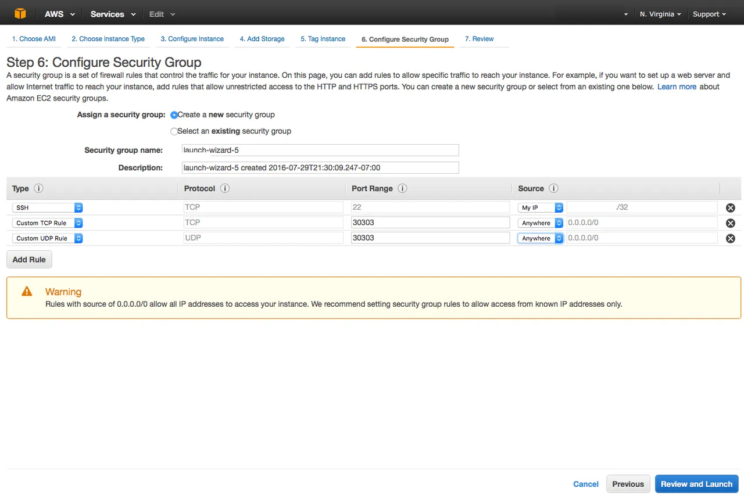Click the TCP rule port range field
This screenshot has width=744, height=499.
tap(430, 222)
